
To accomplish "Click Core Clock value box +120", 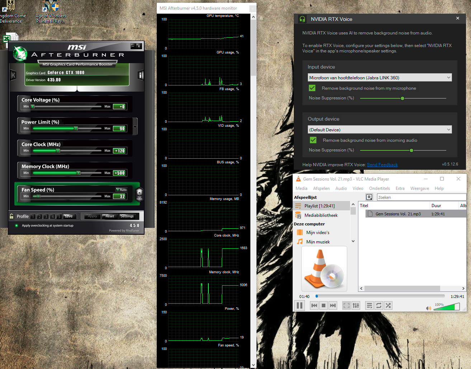I will [119, 151].
